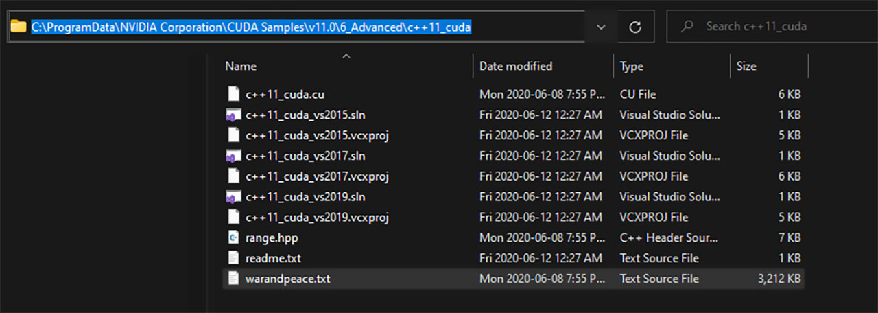This screenshot has height=313, width=878.
Task: Select the c++11_cuda_vs2017.vcxproj file name
Action: click(317, 176)
